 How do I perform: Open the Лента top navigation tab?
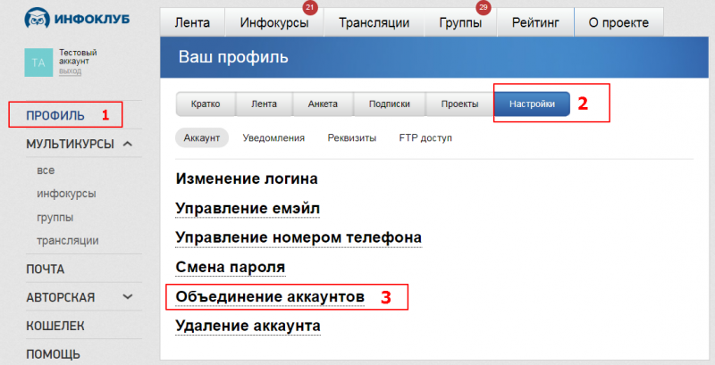point(192,22)
